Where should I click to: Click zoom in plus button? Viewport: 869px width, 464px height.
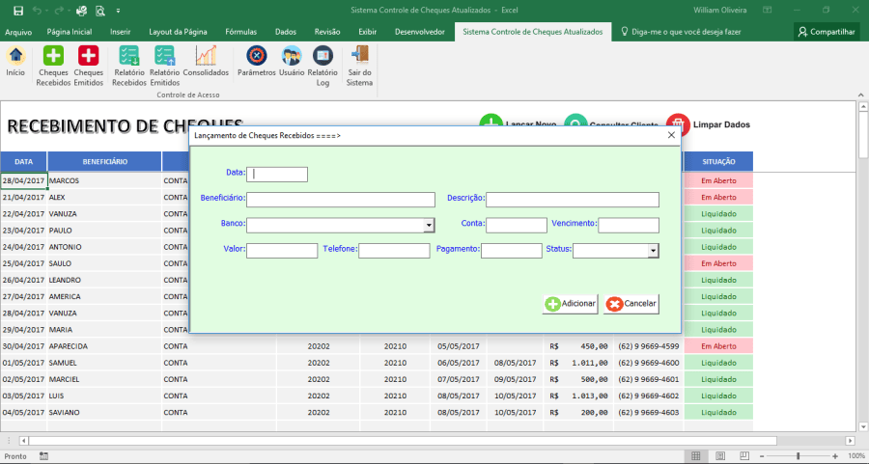click(835, 456)
